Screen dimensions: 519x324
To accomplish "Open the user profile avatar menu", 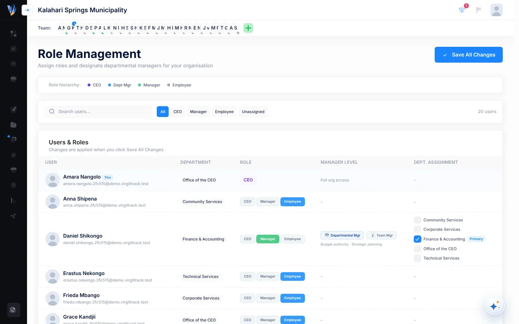I will point(496,10).
